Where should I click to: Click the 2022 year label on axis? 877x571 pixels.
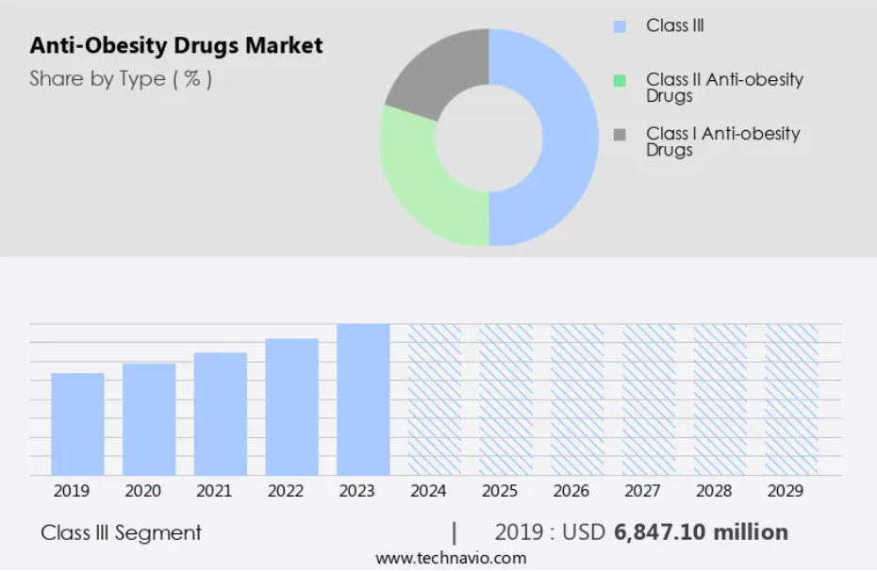(x=285, y=491)
